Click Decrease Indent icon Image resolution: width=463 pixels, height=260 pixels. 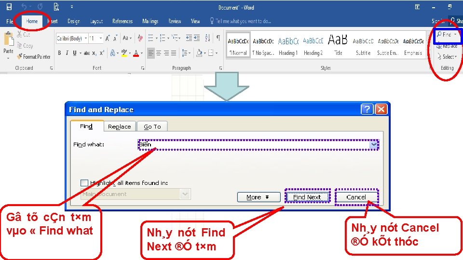click(x=189, y=38)
